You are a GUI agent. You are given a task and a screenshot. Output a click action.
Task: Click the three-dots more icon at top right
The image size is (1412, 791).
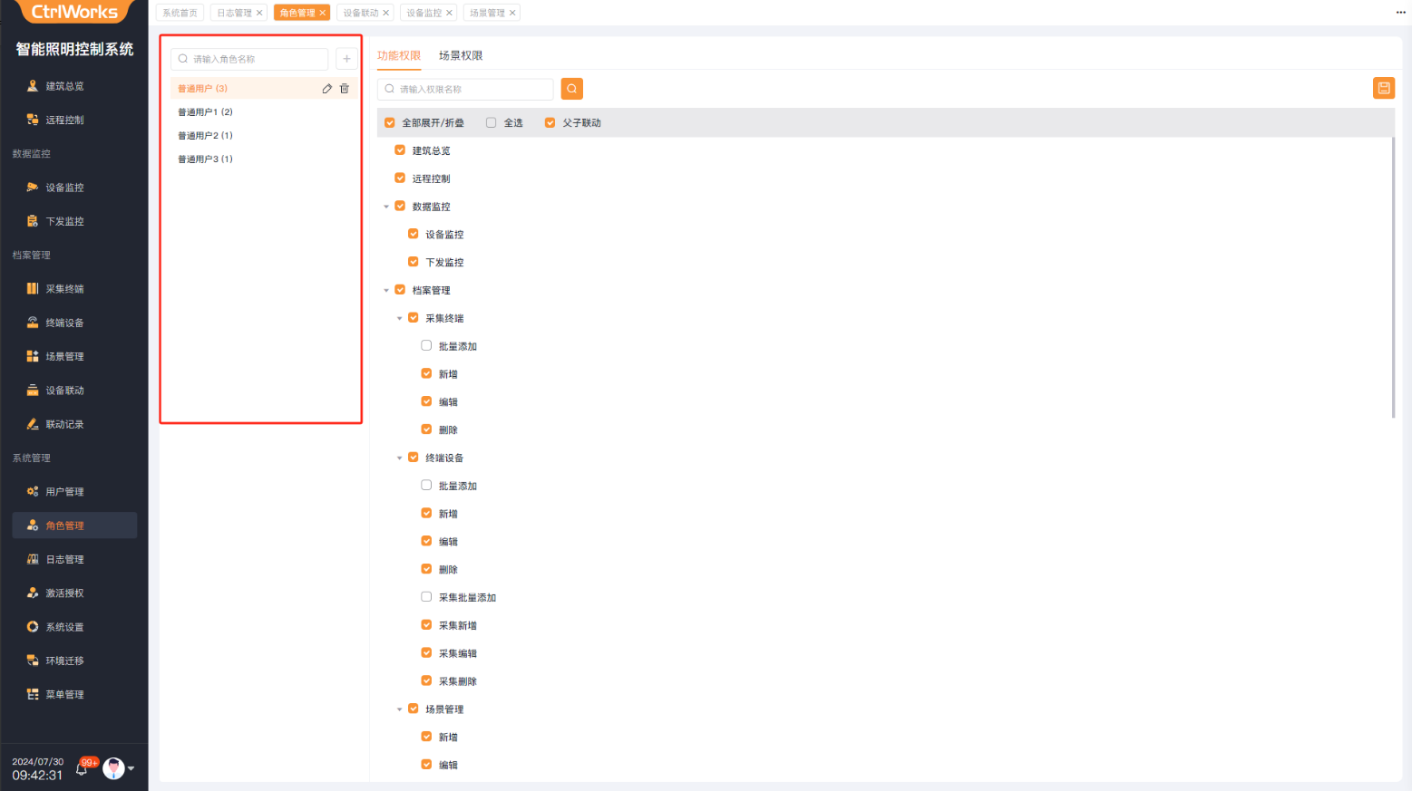[1400, 13]
